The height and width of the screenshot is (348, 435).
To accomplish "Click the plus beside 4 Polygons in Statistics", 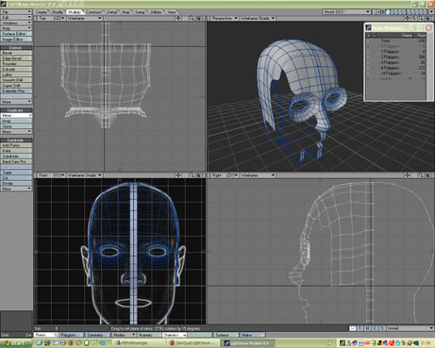I will [369, 68].
